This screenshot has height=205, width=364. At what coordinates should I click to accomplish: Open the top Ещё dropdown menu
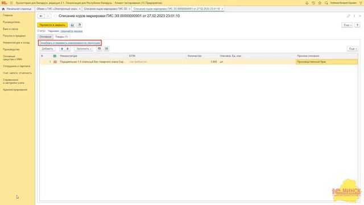click(x=348, y=25)
